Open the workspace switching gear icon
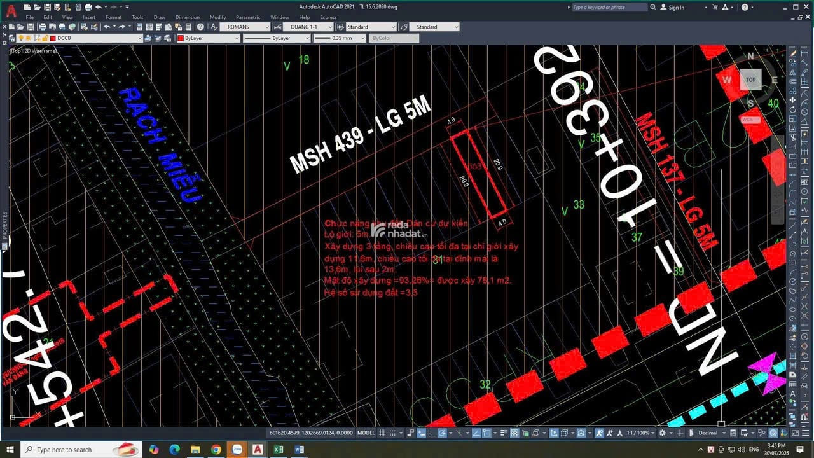814x458 pixels. [x=663, y=433]
